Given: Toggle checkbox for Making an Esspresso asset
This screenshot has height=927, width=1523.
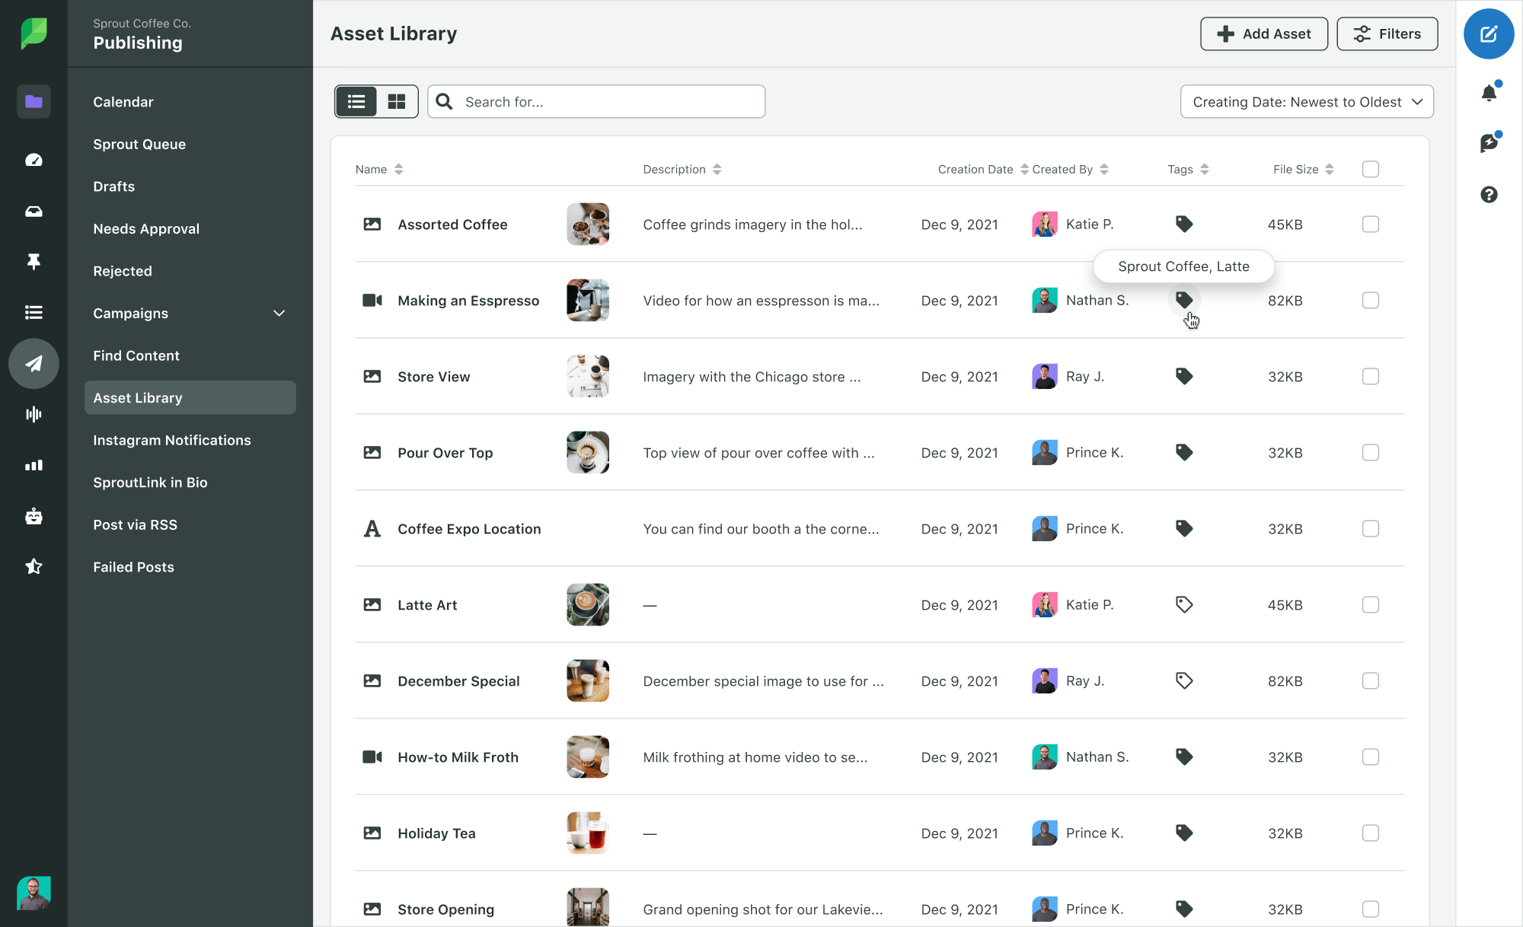Looking at the screenshot, I should coord(1371,300).
